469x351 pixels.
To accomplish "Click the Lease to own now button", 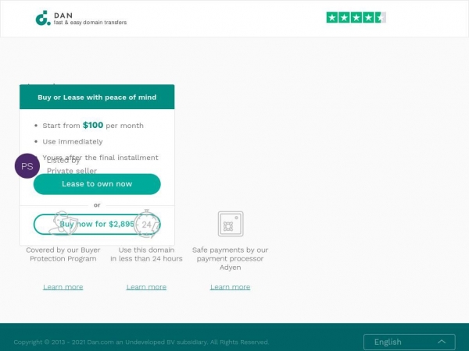I will [x=97, y=184].
